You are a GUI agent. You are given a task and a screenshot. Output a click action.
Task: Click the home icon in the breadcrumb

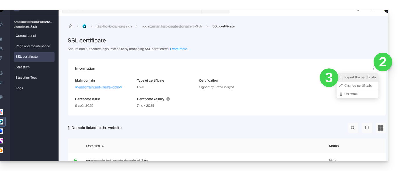(x=70, y=26)
